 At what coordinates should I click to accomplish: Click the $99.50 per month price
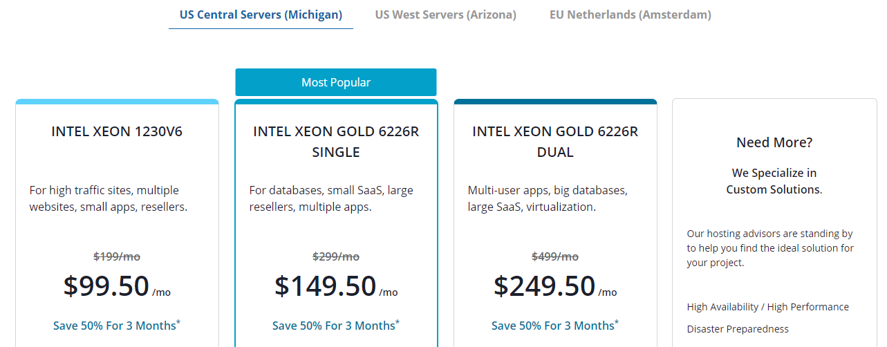(106, 285)
